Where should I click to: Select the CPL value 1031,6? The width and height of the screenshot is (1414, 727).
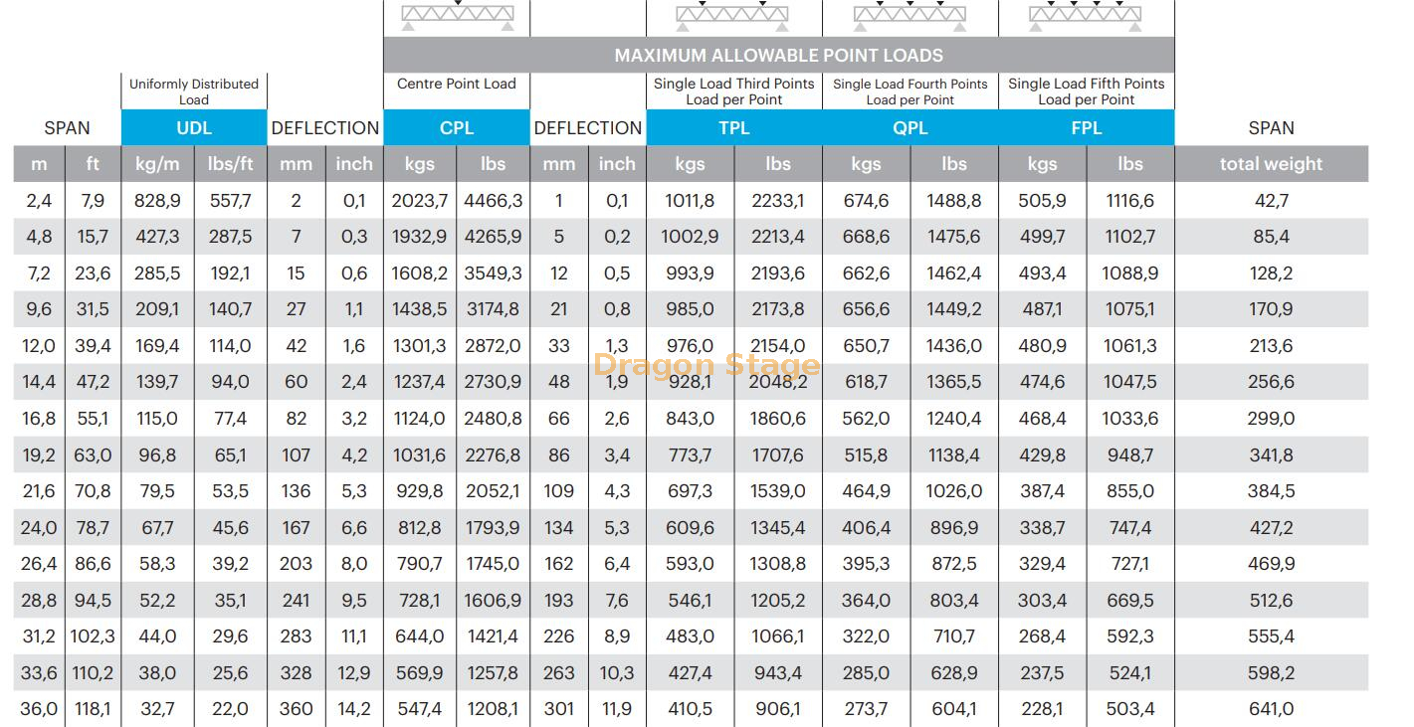420,455
